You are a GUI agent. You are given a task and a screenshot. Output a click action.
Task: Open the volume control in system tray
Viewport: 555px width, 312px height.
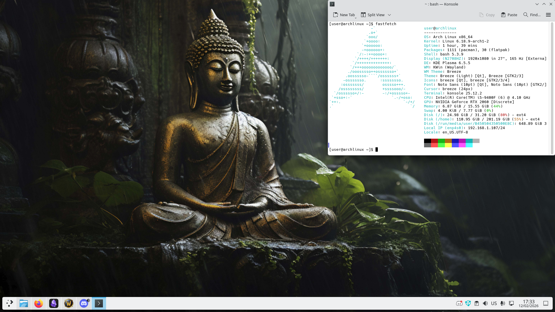coord(485,303)
